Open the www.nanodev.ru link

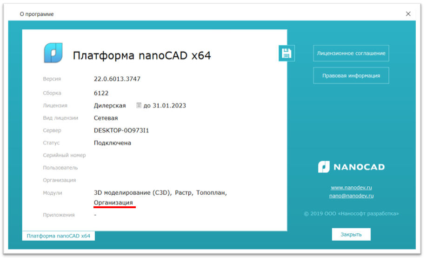[351, 188]
